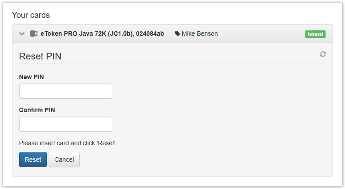This screenshot has height=189, width=345.
Task: Click the Confirm PIN field label
Action: (x=37, y=110)
